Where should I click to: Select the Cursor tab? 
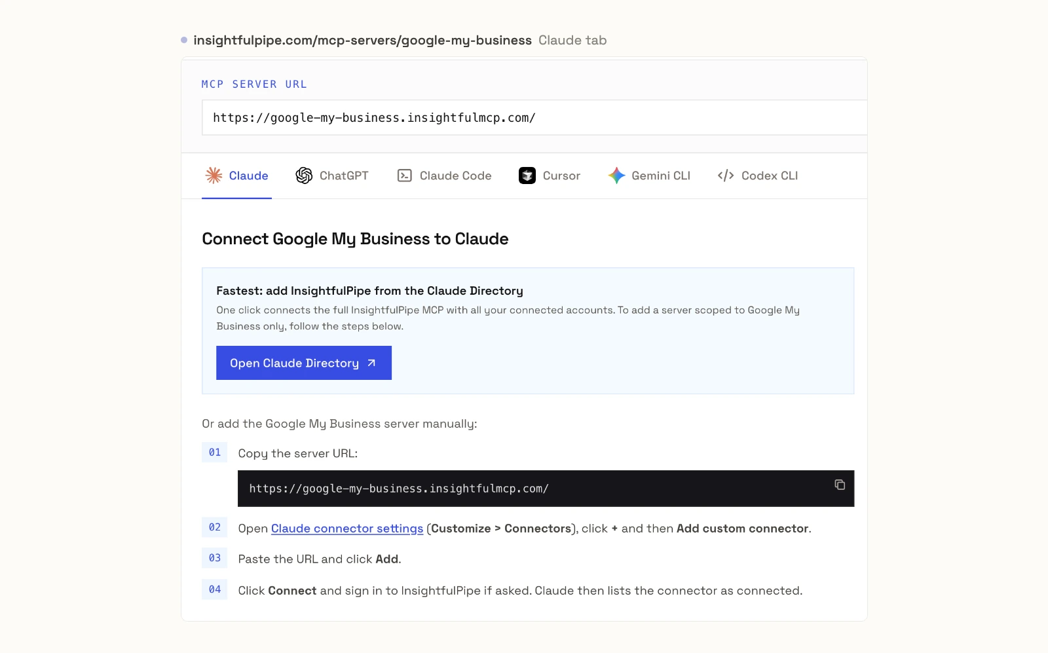click(x=550, y=176)
